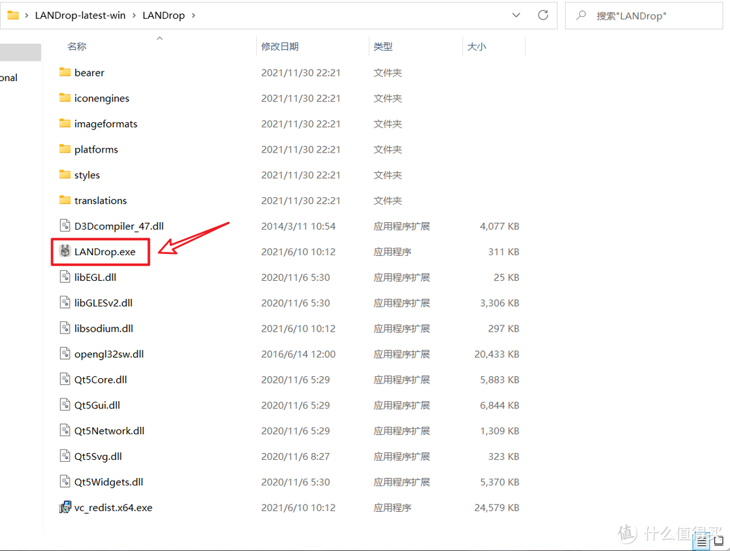Click the Qt5Network.dll file icon

[65, 431]
